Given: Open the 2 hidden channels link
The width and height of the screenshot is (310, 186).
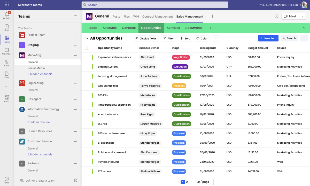Looking at the screenshot, I should pos(40,74).
